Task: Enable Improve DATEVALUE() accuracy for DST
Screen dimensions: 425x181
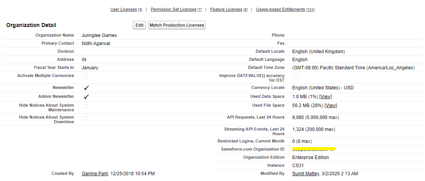Action: (296, 77)
